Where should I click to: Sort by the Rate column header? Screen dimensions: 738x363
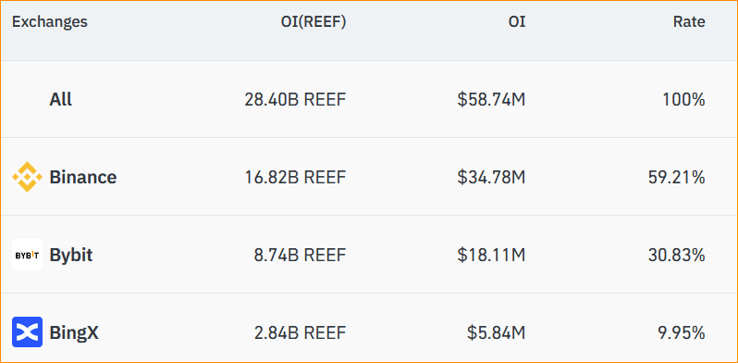(x=689, y=21)
